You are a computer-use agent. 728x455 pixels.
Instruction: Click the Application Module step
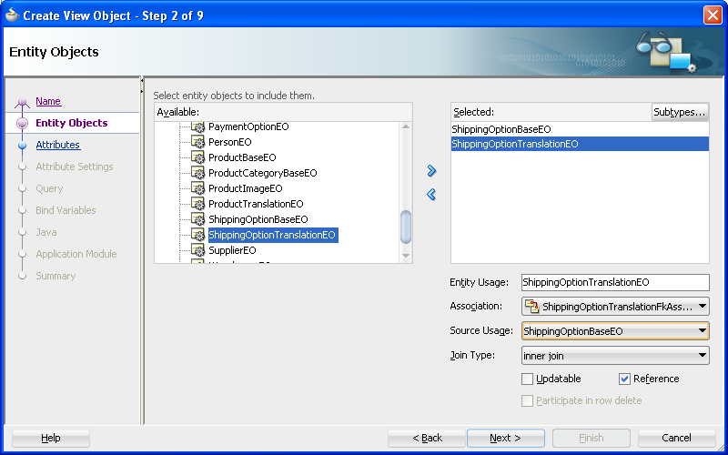pyautogui.click(x=76, y=254)
